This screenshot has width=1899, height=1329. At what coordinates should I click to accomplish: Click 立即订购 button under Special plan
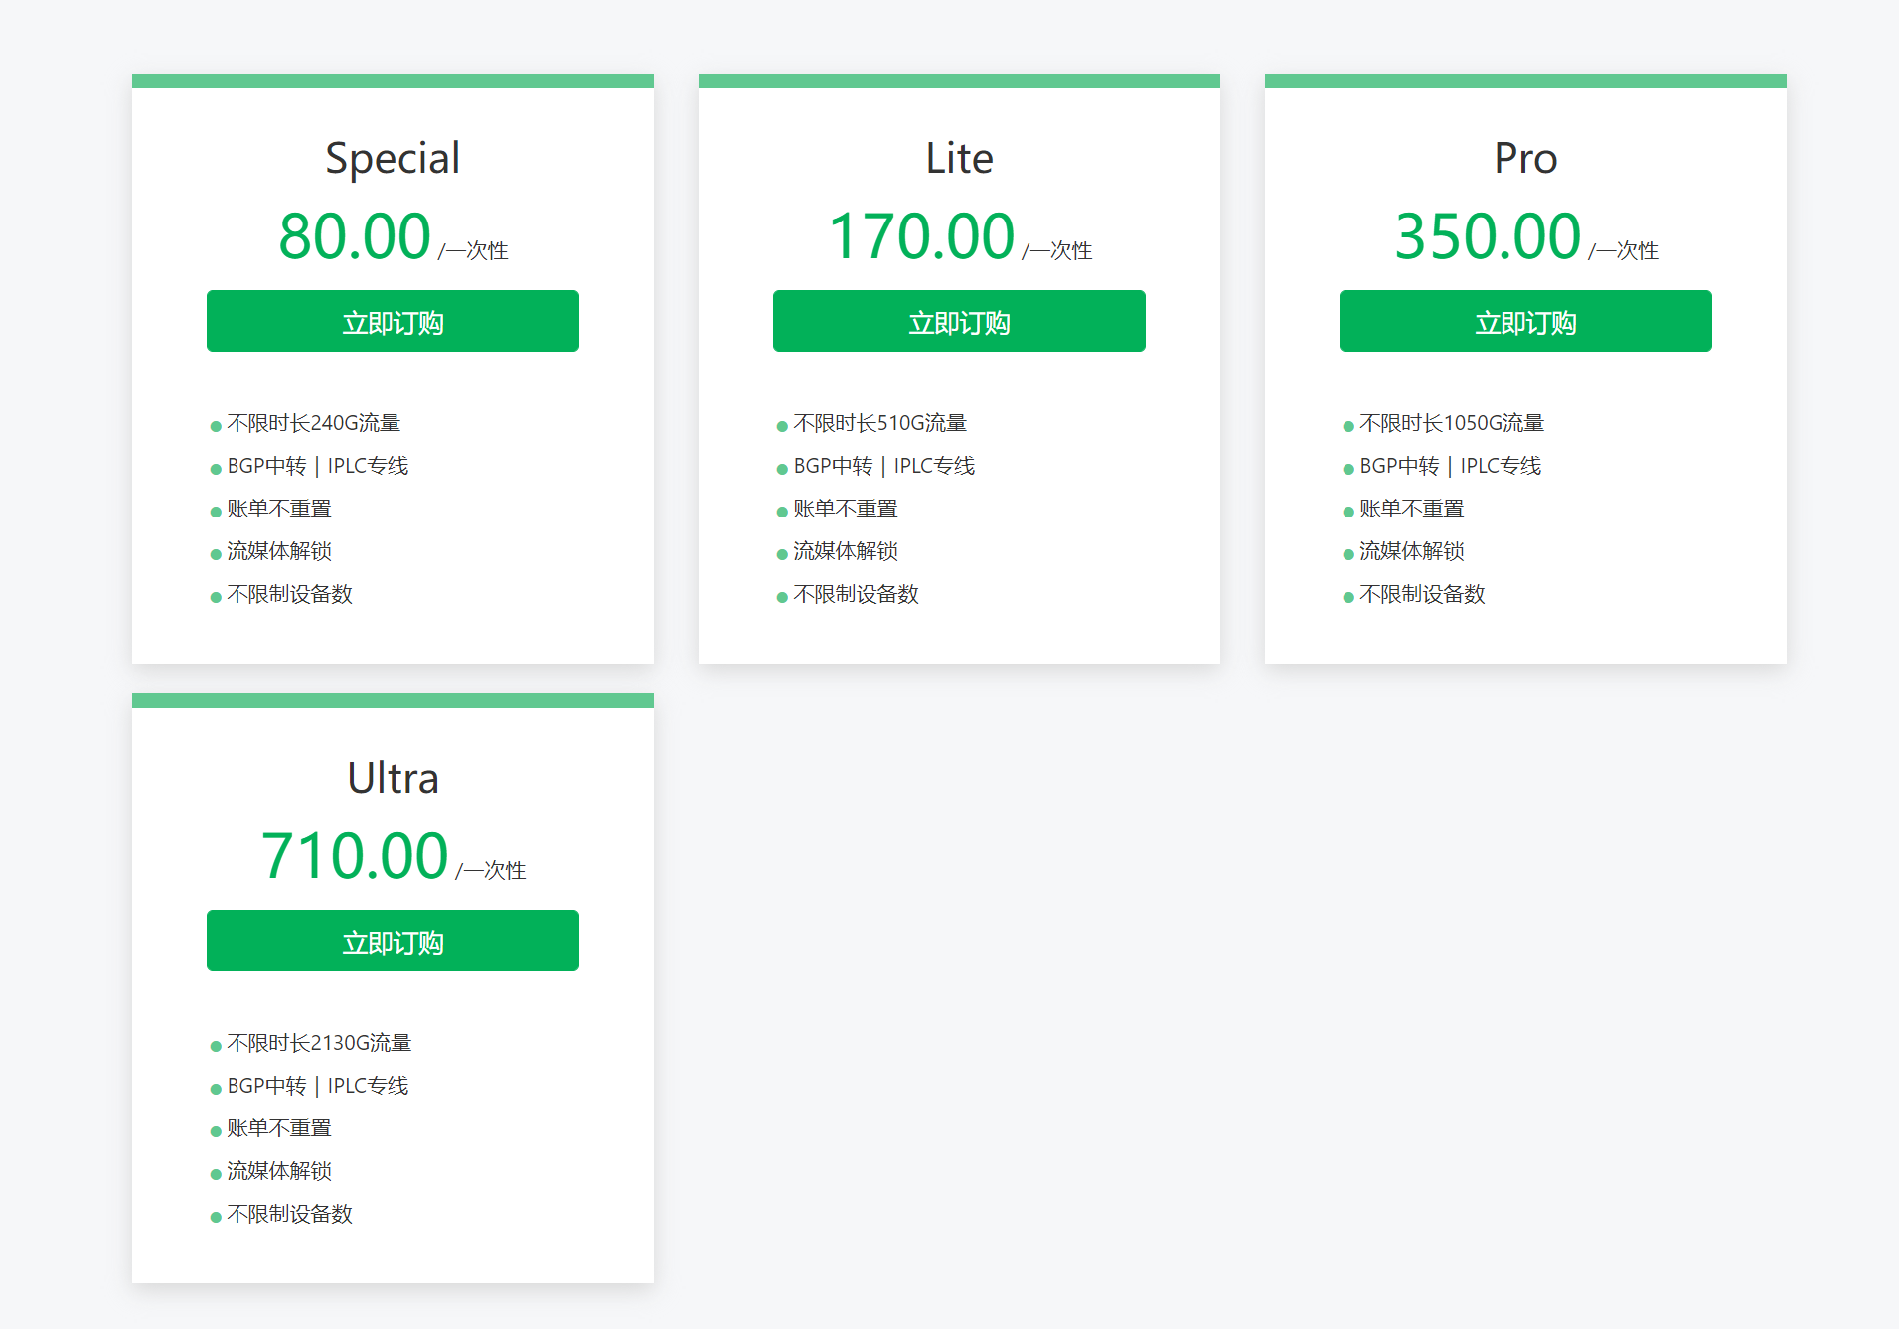tap(393, 321)
